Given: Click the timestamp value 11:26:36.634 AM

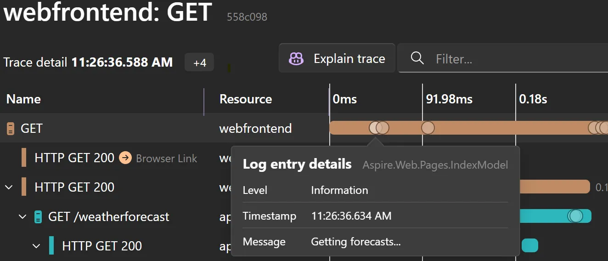Looking at the screenshot, I should click(351, 216).
